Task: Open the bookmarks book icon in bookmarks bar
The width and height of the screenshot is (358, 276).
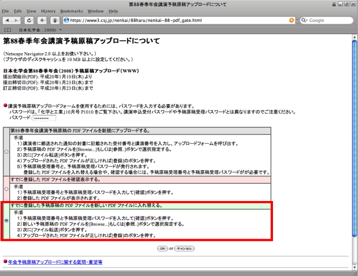Action: pos(8,30)
